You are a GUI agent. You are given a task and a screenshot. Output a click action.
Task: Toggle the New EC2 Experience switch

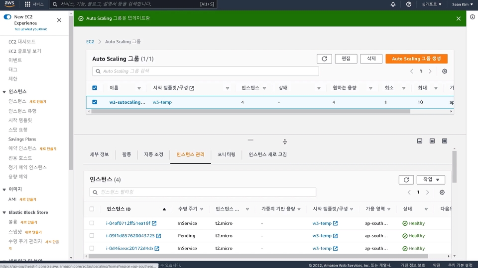(7, 17)
